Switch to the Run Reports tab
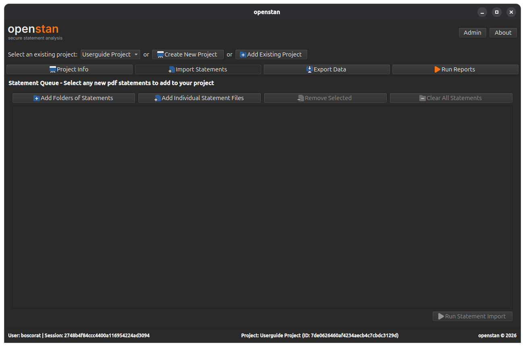Screen dimensions: 525x347 [x=455, y=69]
